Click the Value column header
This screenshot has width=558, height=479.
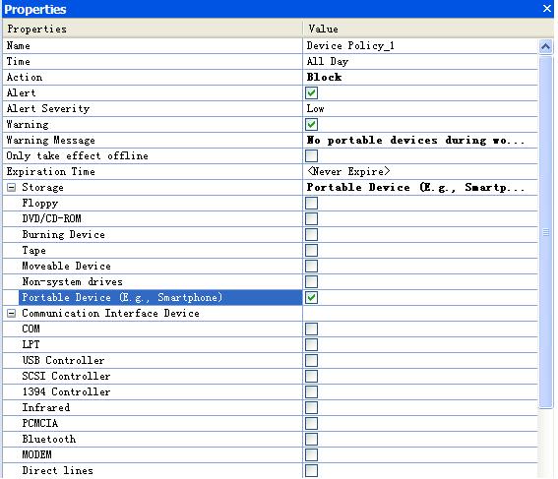tap(428, 29)
